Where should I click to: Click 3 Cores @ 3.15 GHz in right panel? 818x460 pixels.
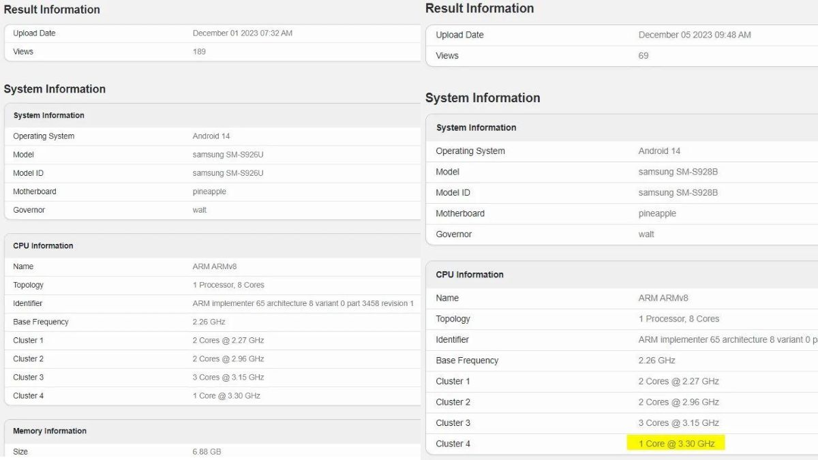point(679,423)
